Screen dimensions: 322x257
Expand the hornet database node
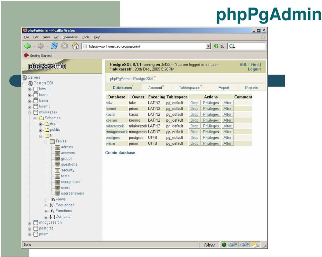pos(30,95)
